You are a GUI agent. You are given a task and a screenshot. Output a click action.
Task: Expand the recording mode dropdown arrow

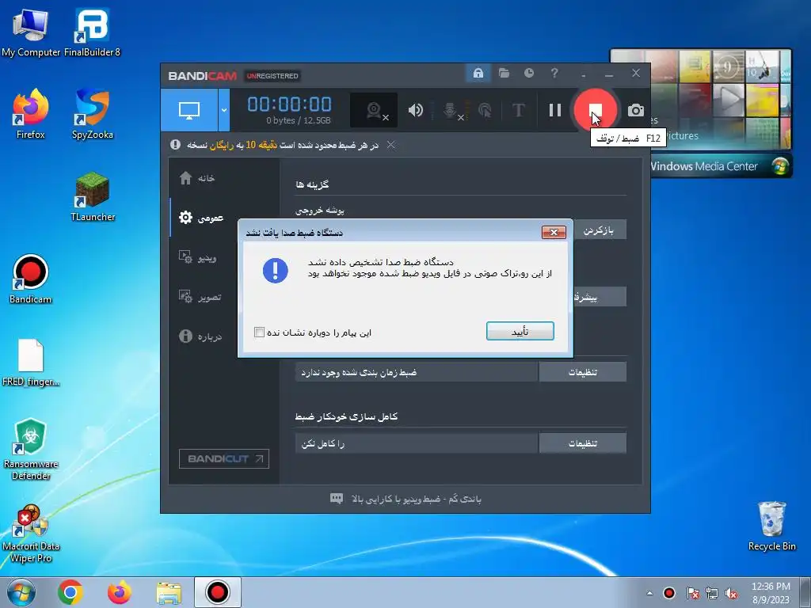(224, 109)
